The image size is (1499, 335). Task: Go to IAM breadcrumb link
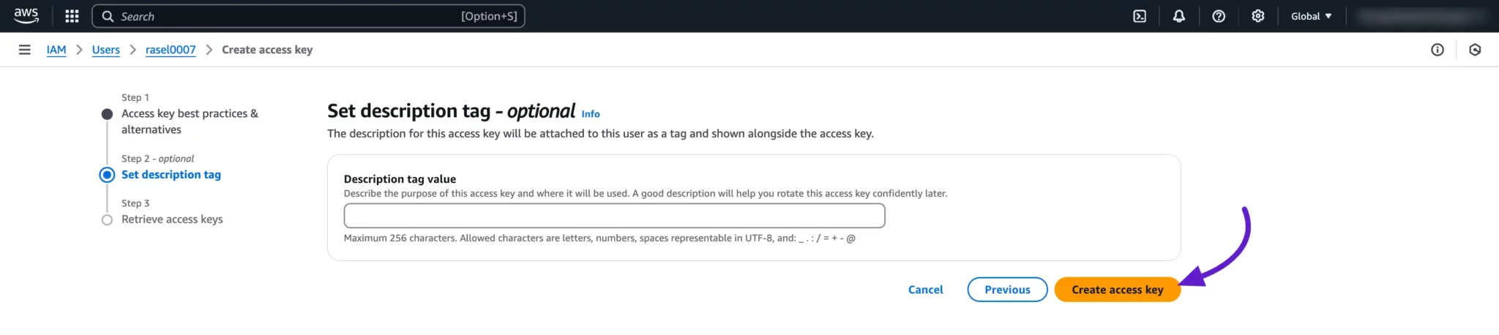pyautogui.click(x=56, y=50)
